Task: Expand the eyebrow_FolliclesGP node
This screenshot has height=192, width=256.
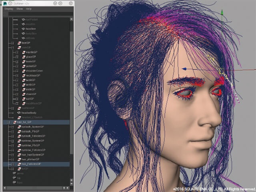Action: tap(12, 150)
